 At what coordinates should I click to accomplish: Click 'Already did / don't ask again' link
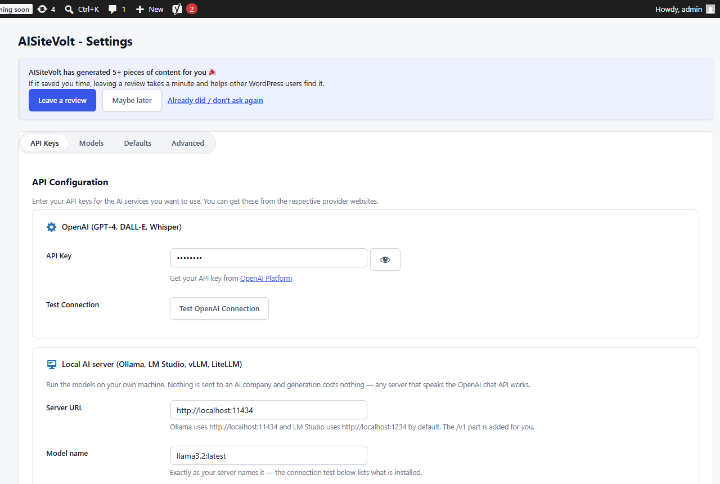[x=215, y=100]
